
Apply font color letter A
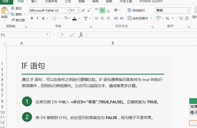(74, 18)
